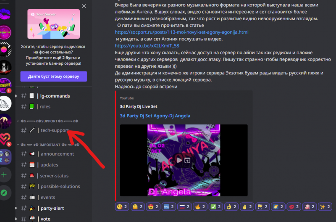Toggle the green checkmark reaction
The height and width of the screenshot is (222, 336).
point(216,207)
